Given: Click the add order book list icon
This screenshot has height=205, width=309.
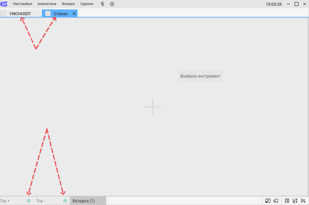Looking at the screenshot, I should tap(303, 201).
